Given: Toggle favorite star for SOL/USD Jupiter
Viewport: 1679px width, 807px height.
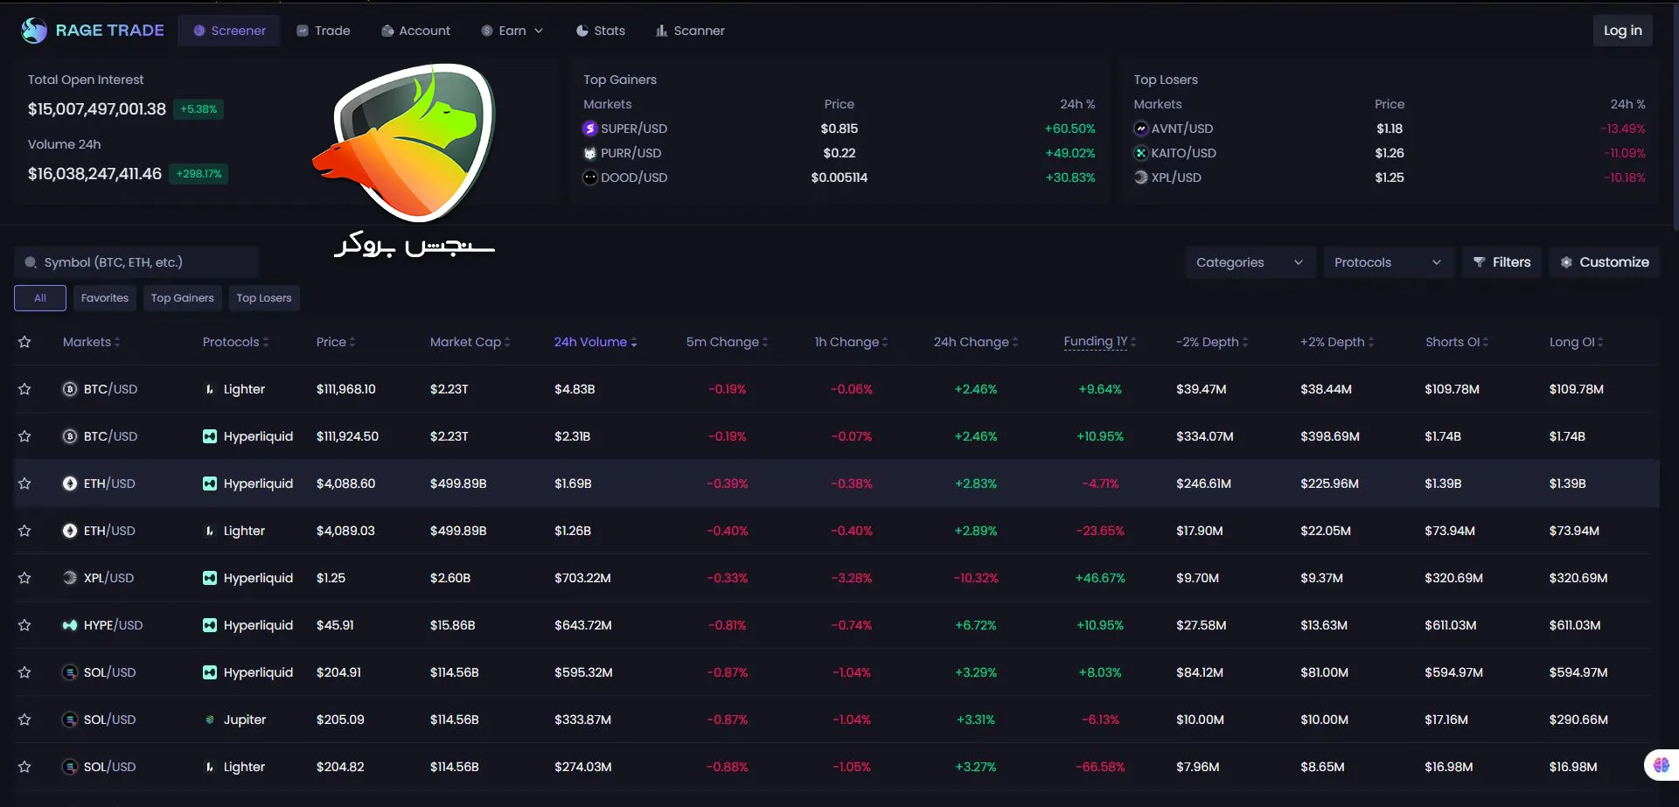Looking at the screenshot, I should [24, 720].
